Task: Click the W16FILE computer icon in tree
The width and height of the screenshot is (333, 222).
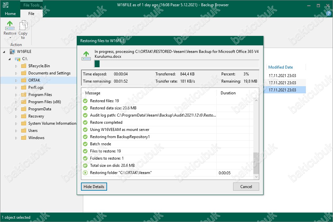Action: [12, 51]
